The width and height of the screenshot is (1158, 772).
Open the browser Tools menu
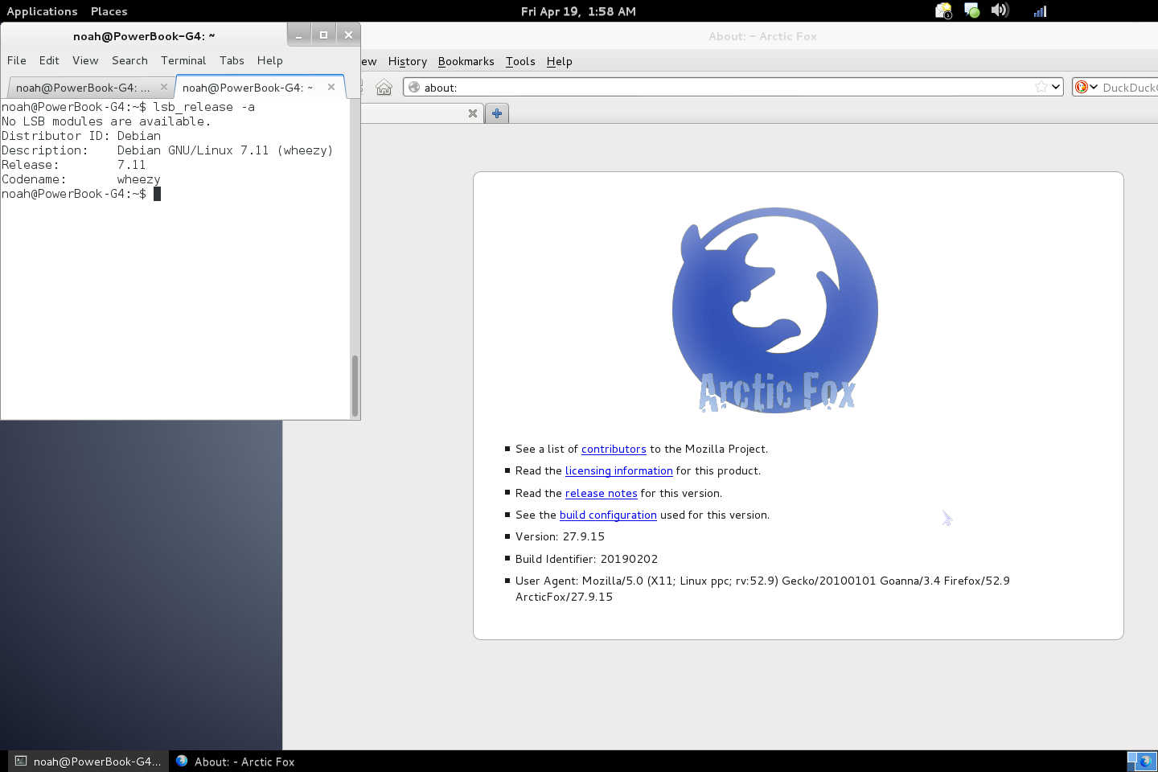[520, 61]
